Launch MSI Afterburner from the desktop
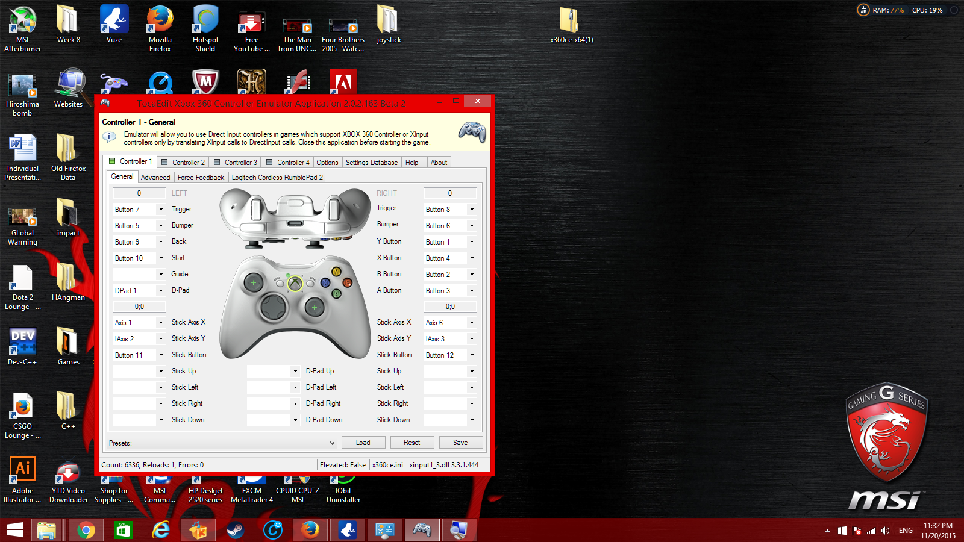Viewport: 964px width, 542px height. click(22, 18)
